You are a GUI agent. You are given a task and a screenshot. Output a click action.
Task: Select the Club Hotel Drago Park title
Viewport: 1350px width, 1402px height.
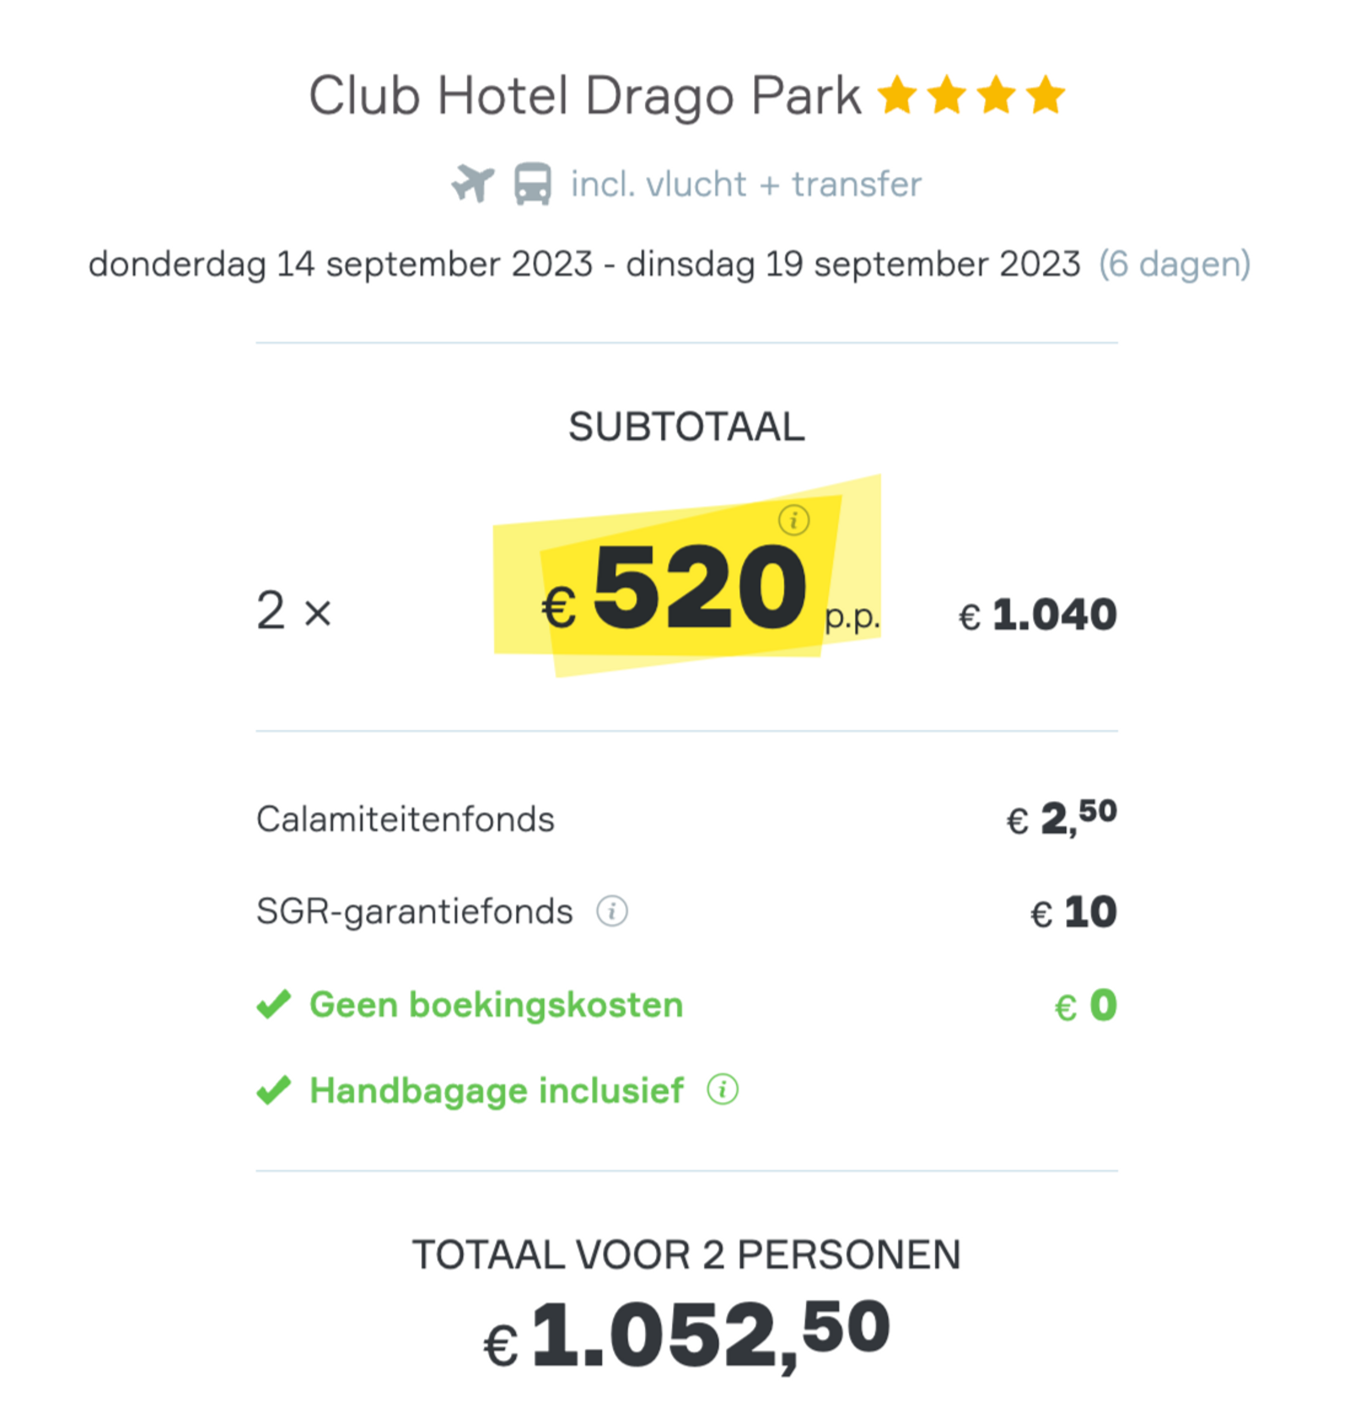pos(584,96)
